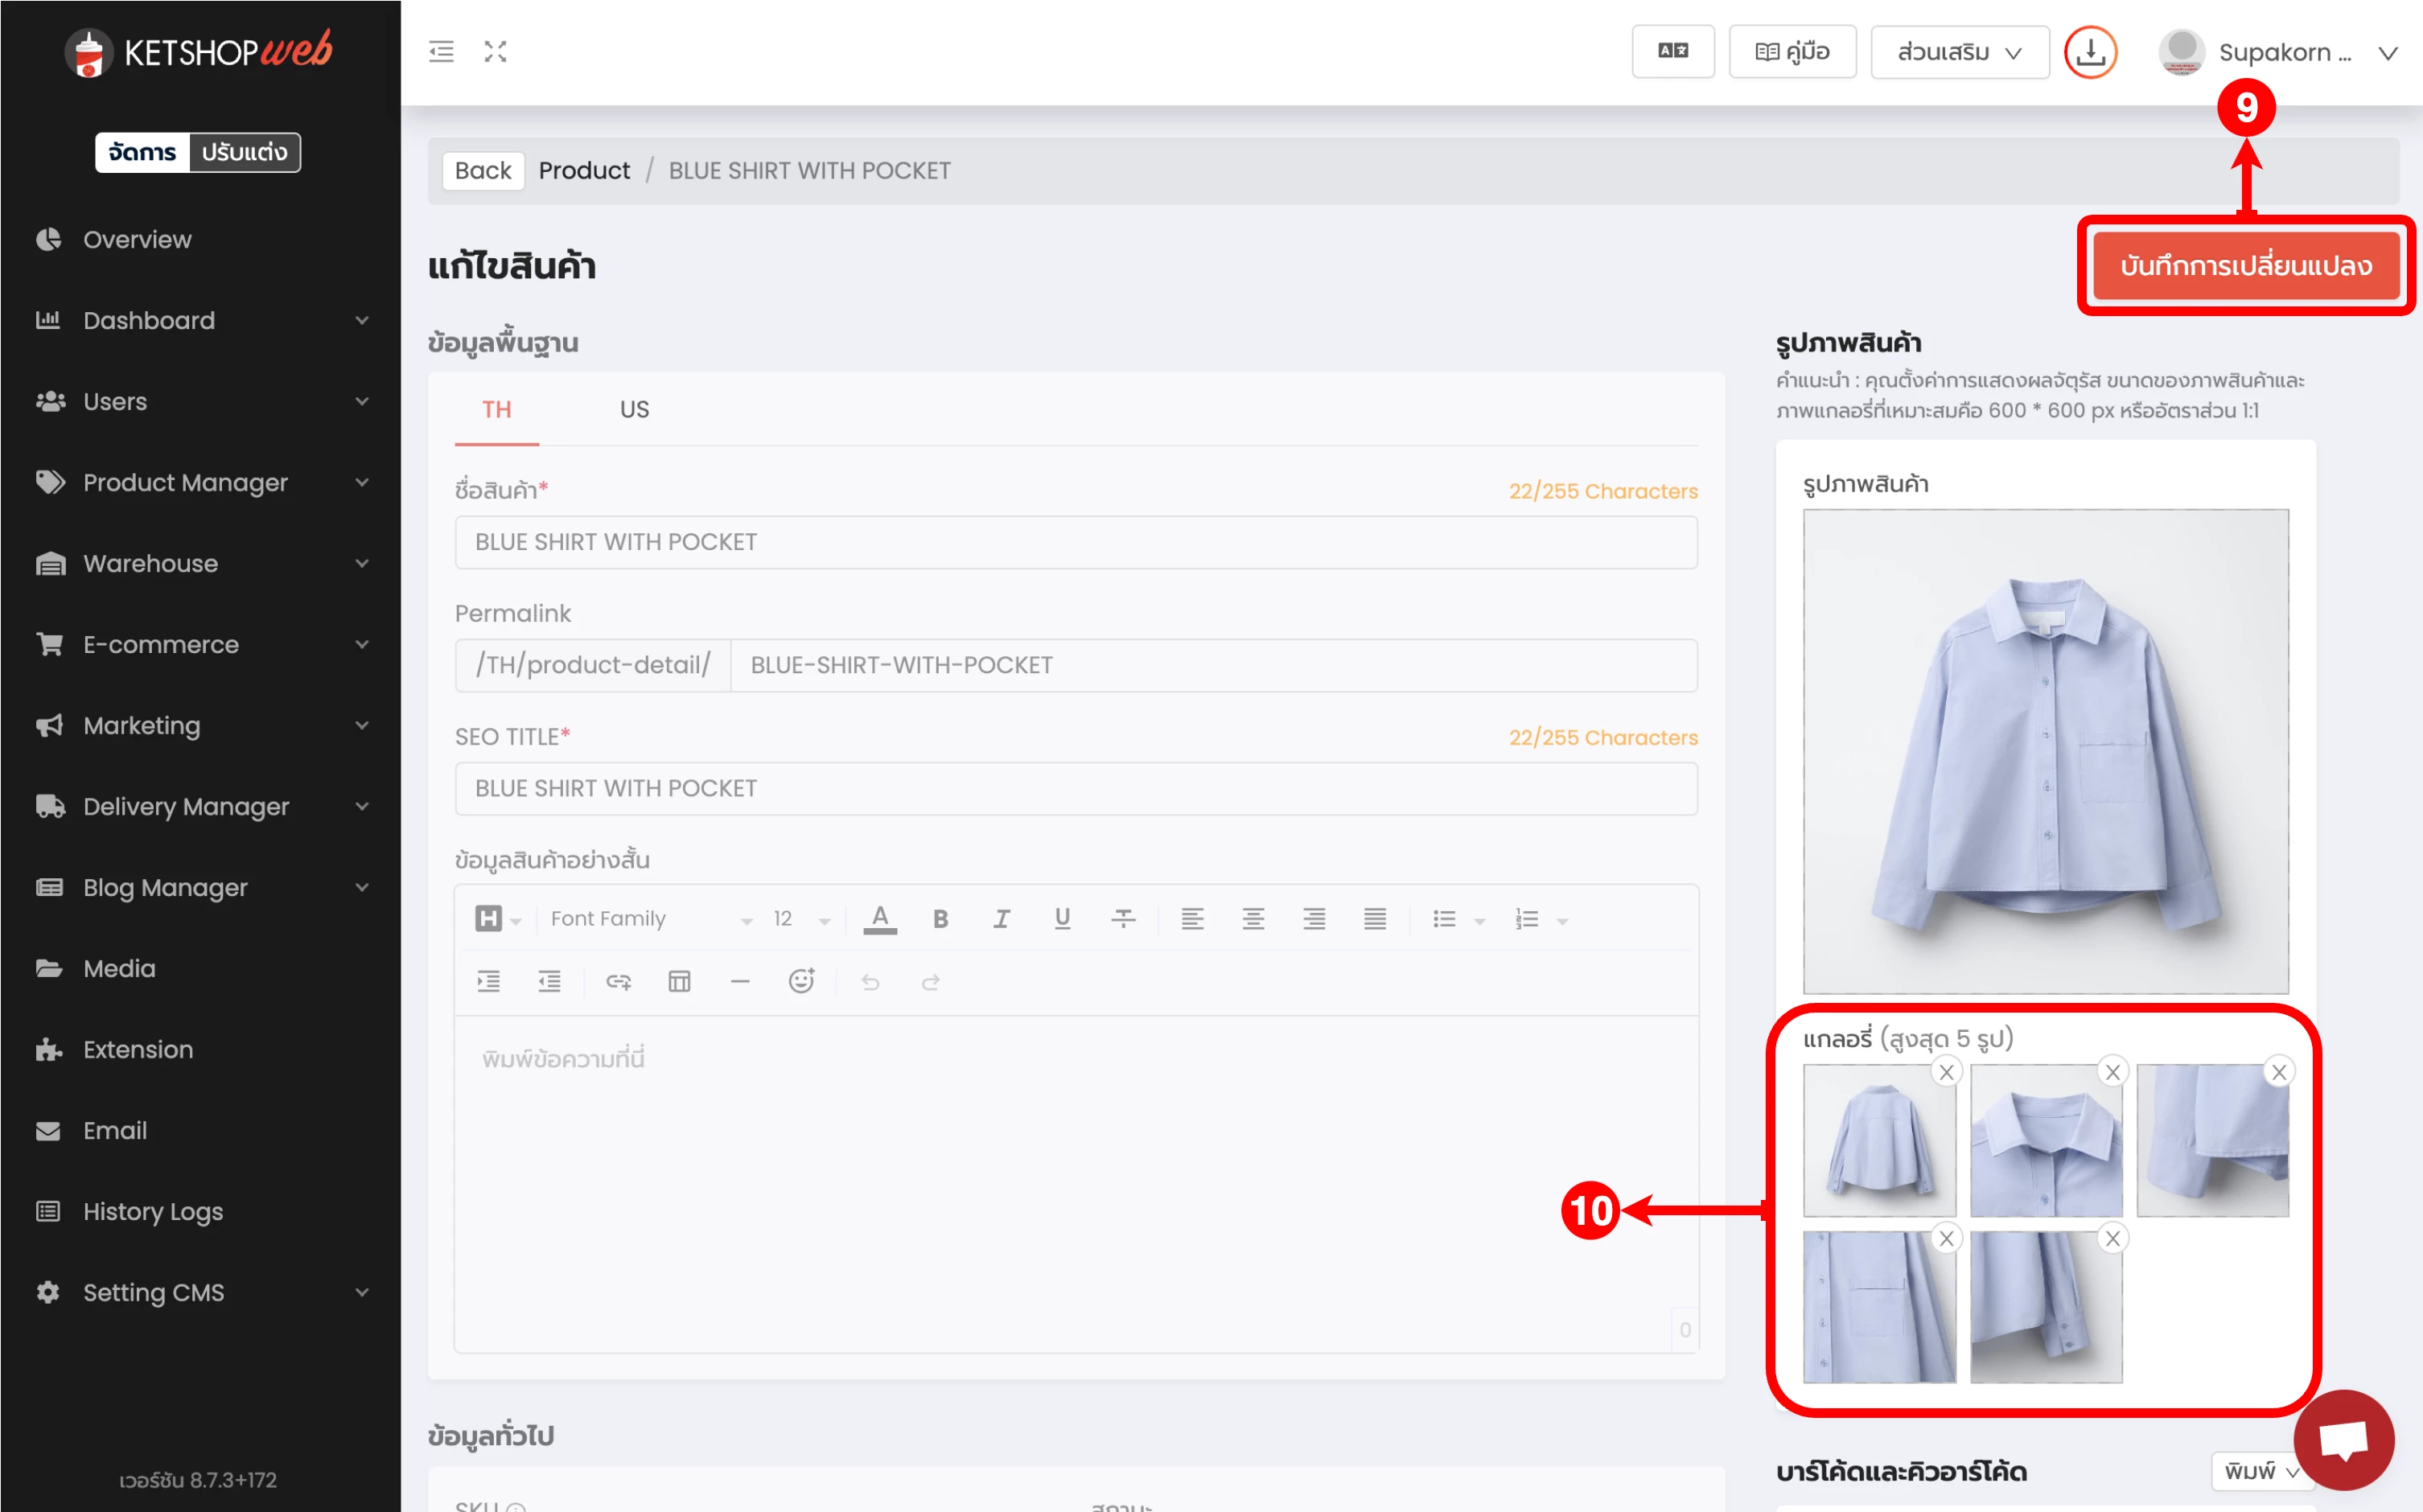The image size is (2423, 1512).
Task: Switch to ปรับแต่ง mode toggle
Action: (x=244, y=152)
